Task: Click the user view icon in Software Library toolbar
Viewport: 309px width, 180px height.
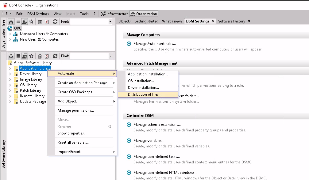Action: (x=25, y=56)
